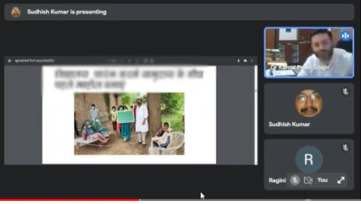Viewport: 361px width, 204px height.
Task: Click the blue speaking indicator on Kamal's tile
Action: pyautogui.click(x=345, y=36)
